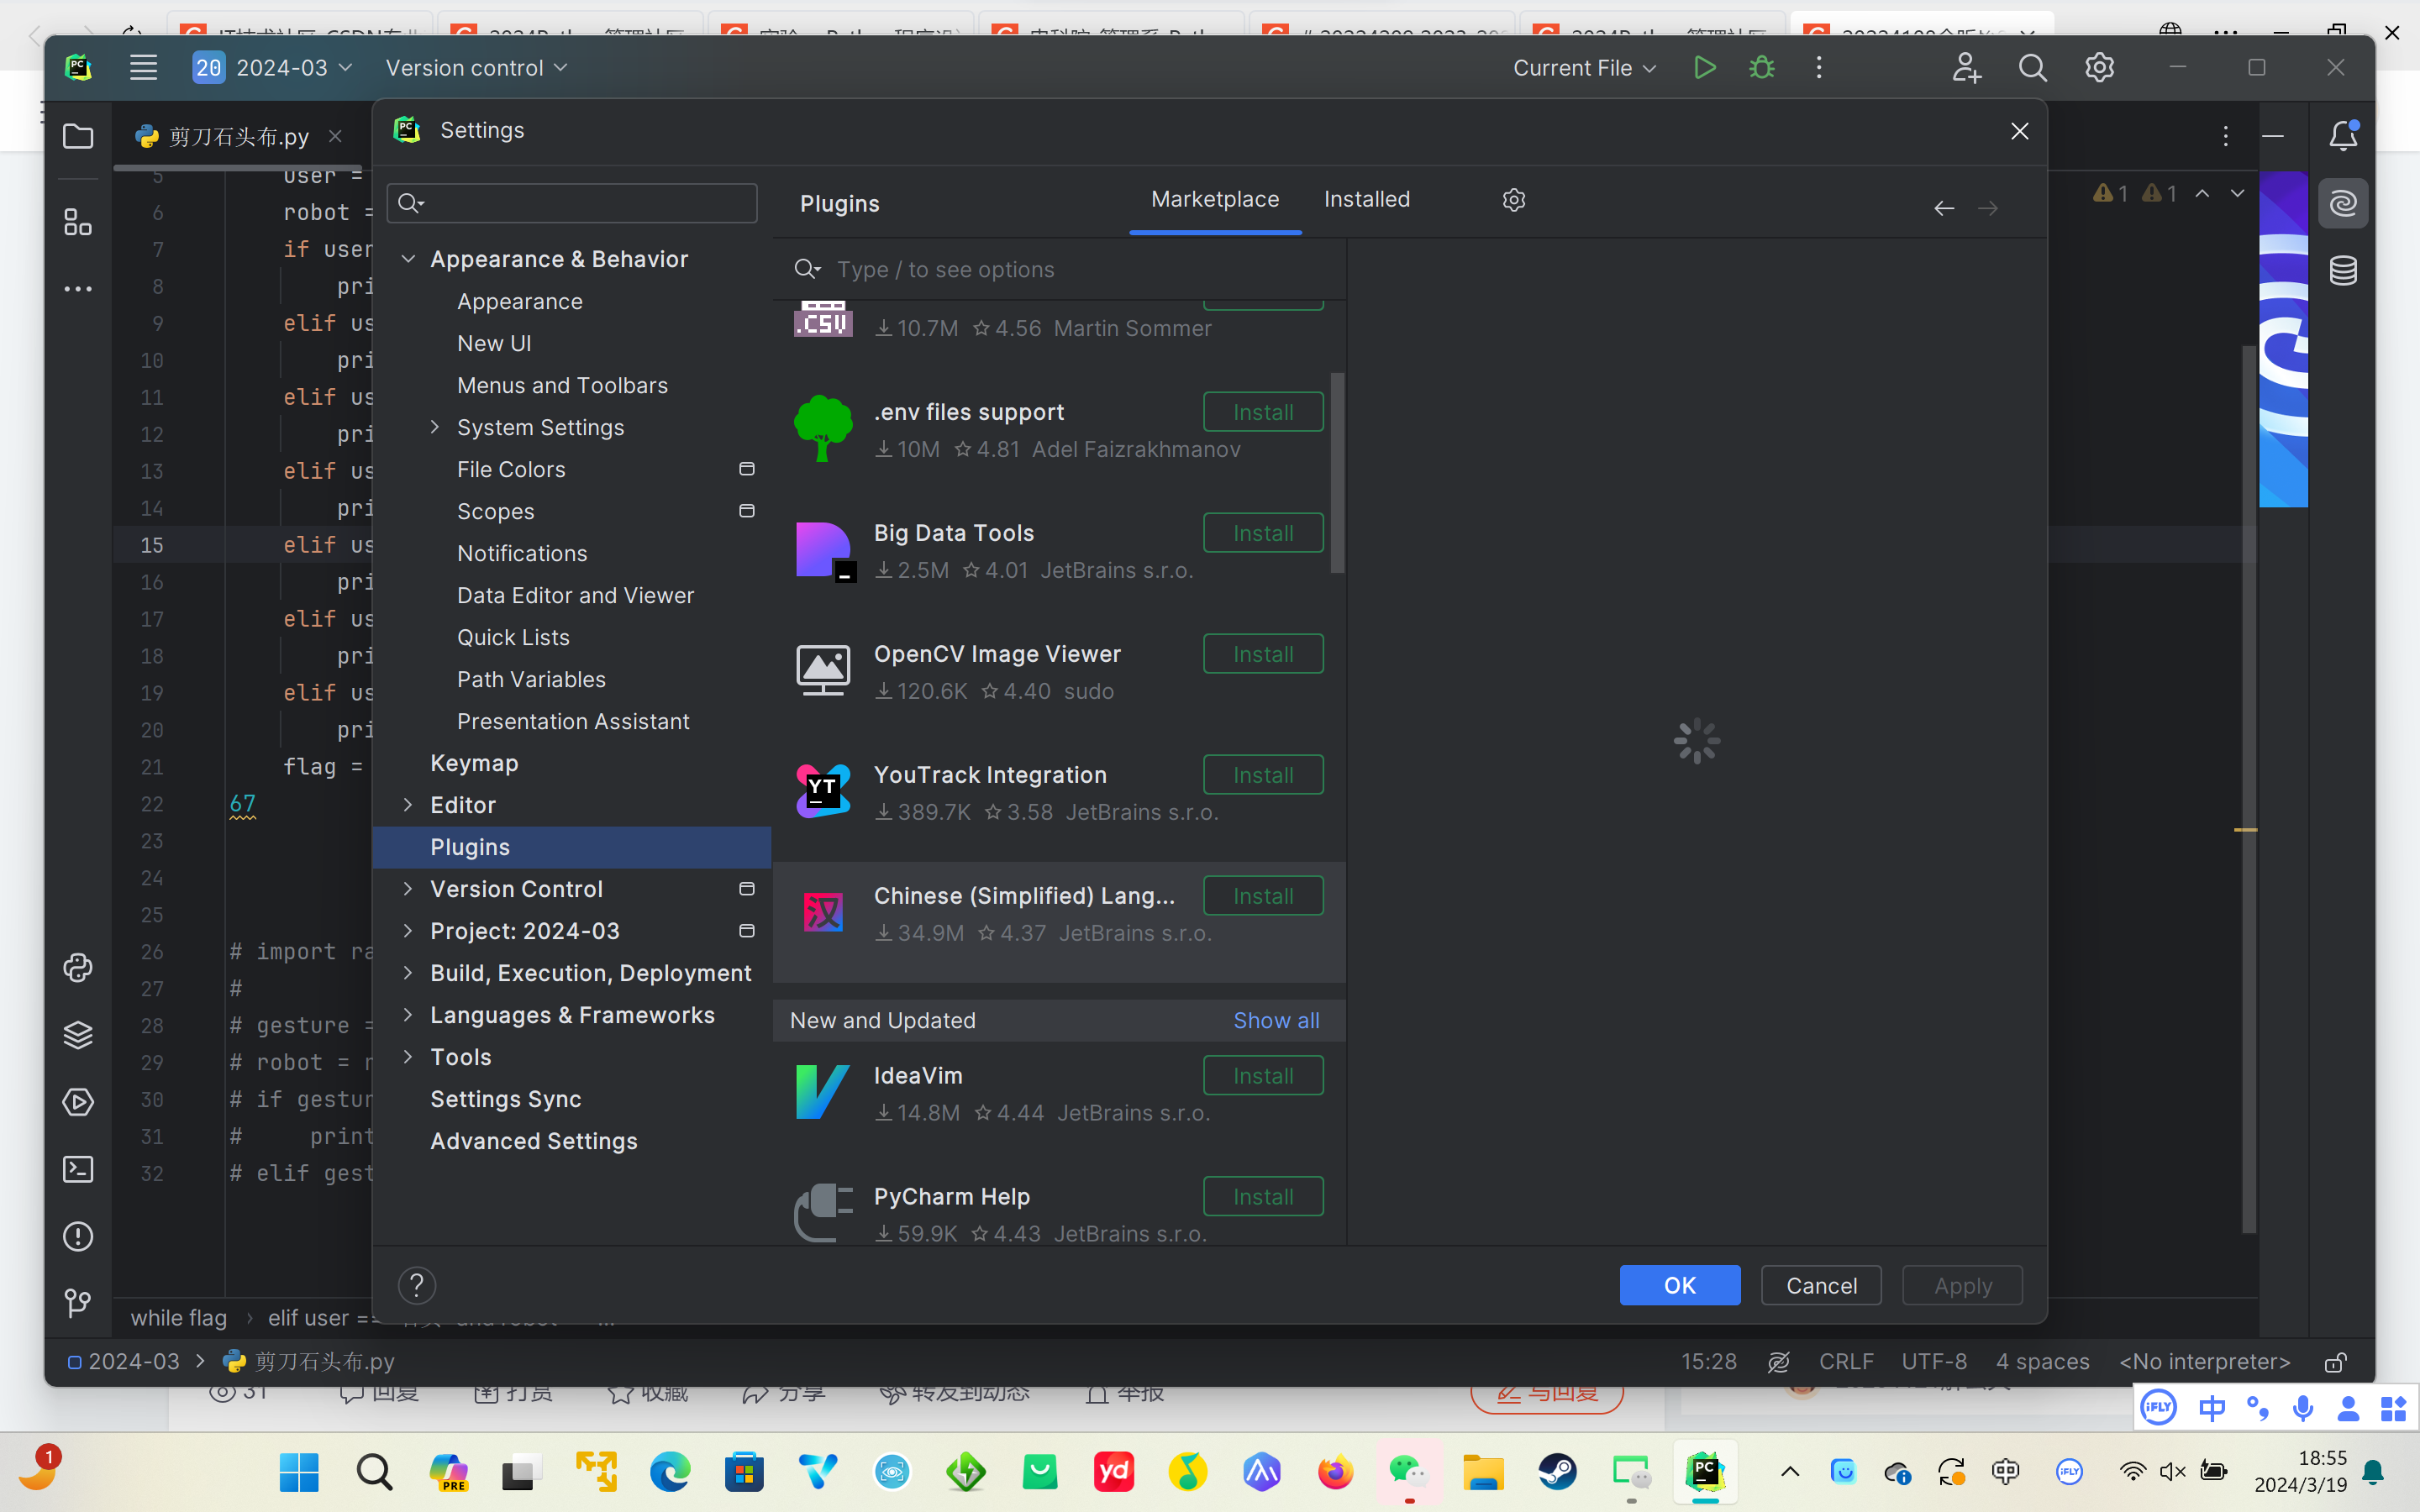Toggle read-only lock icon in status bar
Viewport: 2420px width, 1512px height.
click(x=2335, y=1362)
